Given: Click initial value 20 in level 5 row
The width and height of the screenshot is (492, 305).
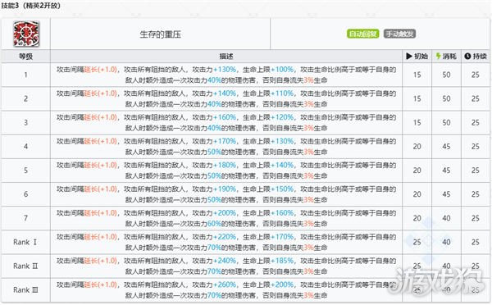Looking at the screenshot, I should pyautogui.click(x=417, y=171).
